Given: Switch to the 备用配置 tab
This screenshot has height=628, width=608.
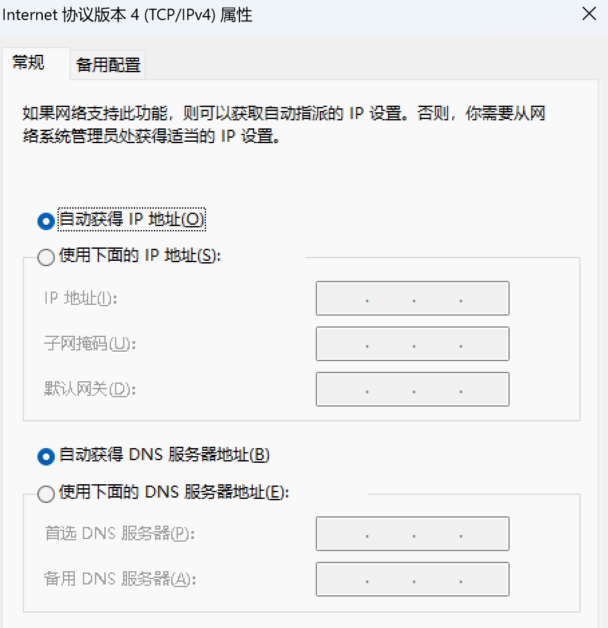Looking at the screenshot, I should coord(108,65).
